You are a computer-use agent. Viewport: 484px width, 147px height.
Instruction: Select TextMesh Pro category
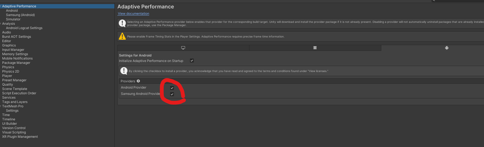click(x=13, y=106)
